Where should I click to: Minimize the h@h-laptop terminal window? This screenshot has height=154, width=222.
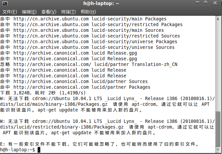pyautogui.click(x=197, y=2)
